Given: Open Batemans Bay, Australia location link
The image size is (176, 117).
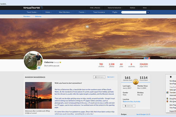Looking at the screenshot, I should tap(131, 102).
